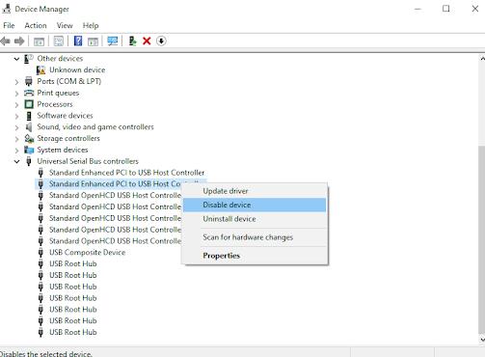This screenshot has height=357, width=485.
Task: Expand Sound, video and game controllers
Action: [x=16, y=127]
